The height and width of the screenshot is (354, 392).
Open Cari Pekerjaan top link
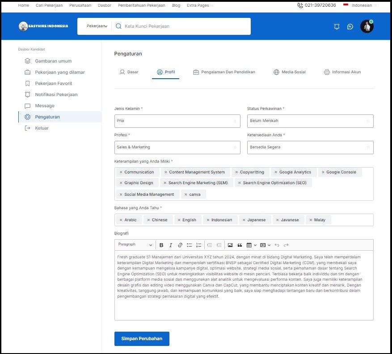[49, 5]
